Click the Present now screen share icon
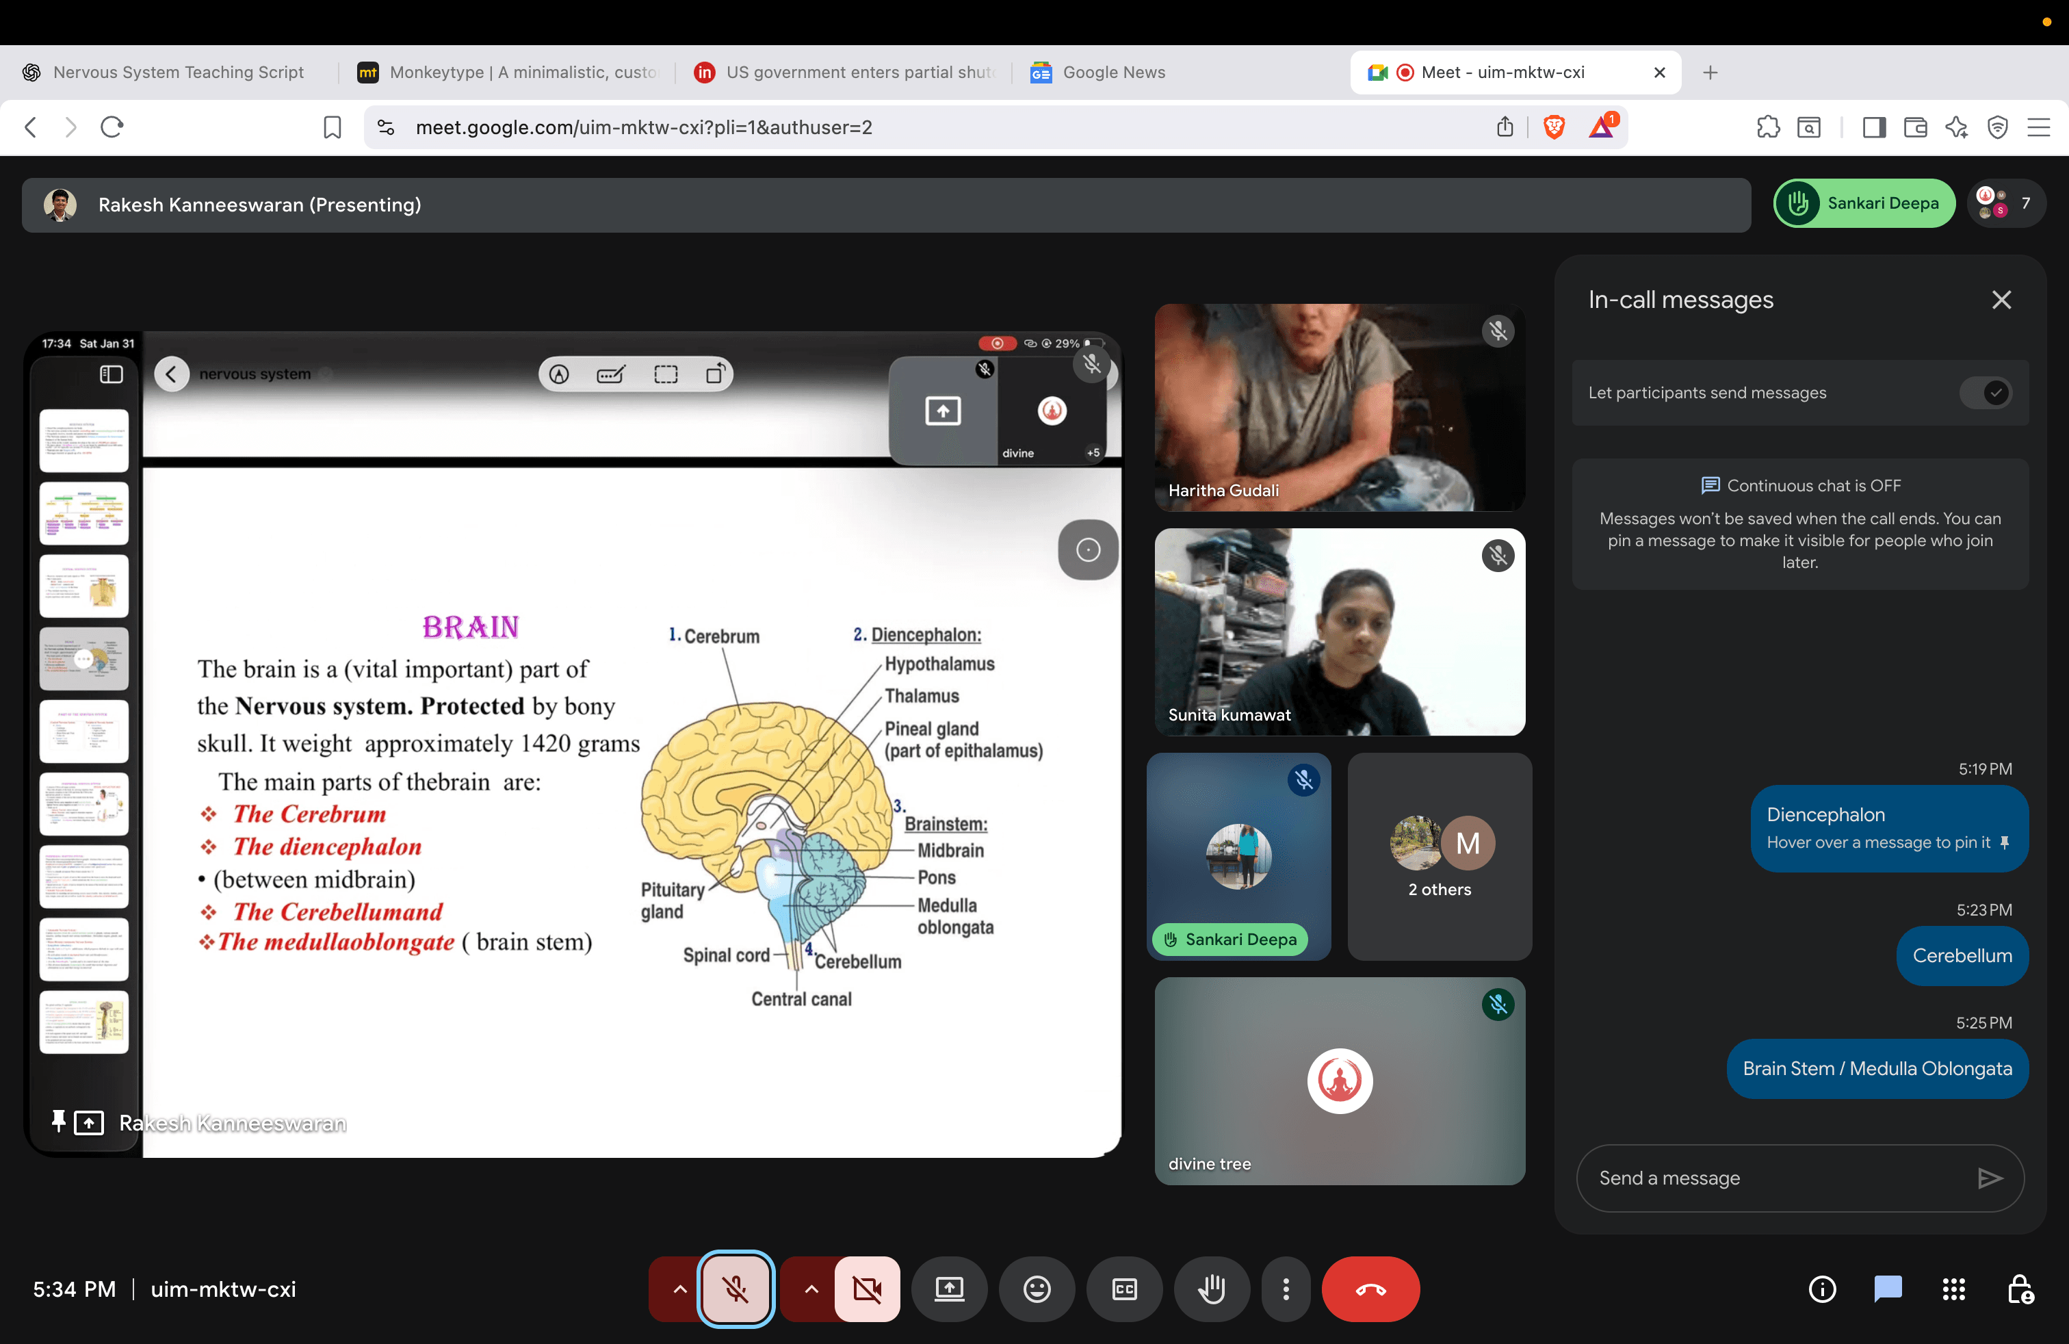This screenshot has width=2069, height=1344. (x=948, y=1289)
